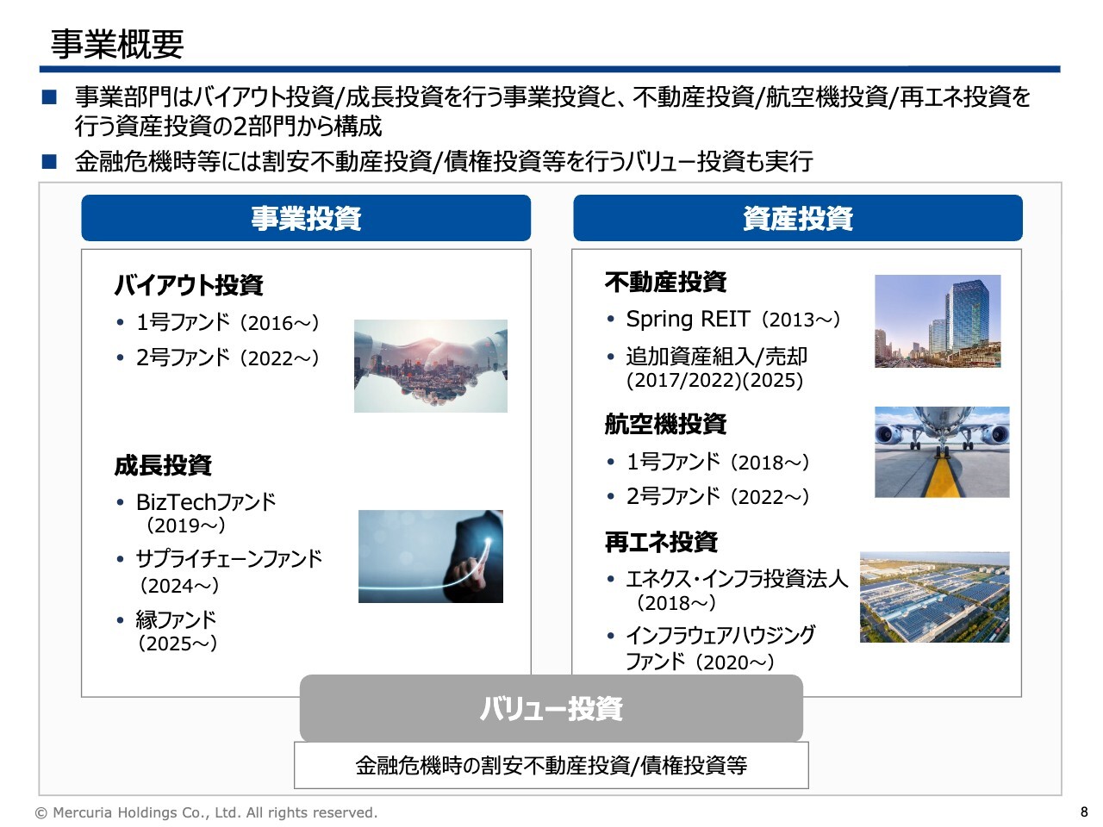Click the 金融危機時の割安不動産投資 text box
This screenshot has width=1103, height=827.
tap(551, 765)
